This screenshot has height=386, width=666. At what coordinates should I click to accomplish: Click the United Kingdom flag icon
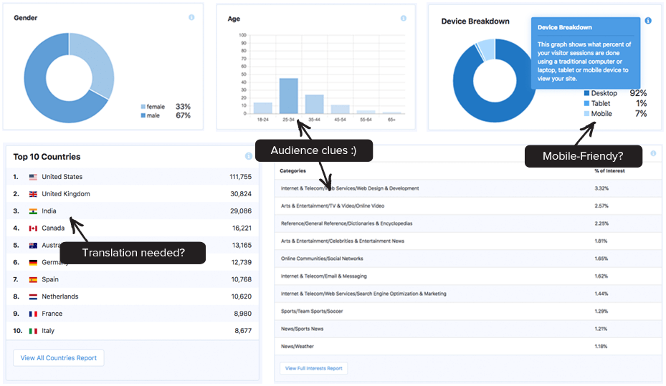pyautogui.click(x=33, y=194)
